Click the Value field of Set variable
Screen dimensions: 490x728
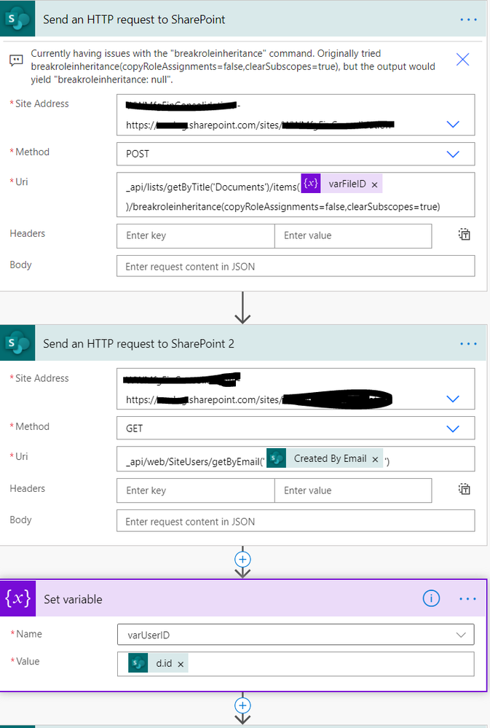[x=296, y=664]
